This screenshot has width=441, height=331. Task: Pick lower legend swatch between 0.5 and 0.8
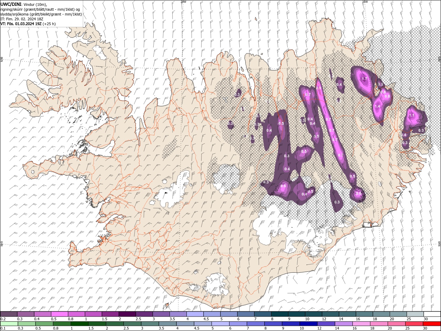click(44, 324)
